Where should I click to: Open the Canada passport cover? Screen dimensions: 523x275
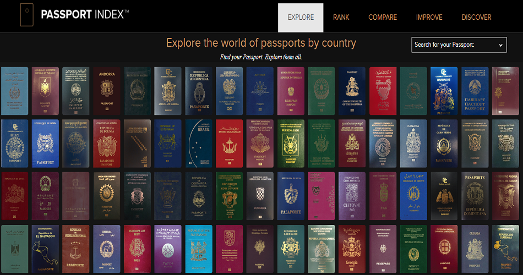click(x=413, y=144)
